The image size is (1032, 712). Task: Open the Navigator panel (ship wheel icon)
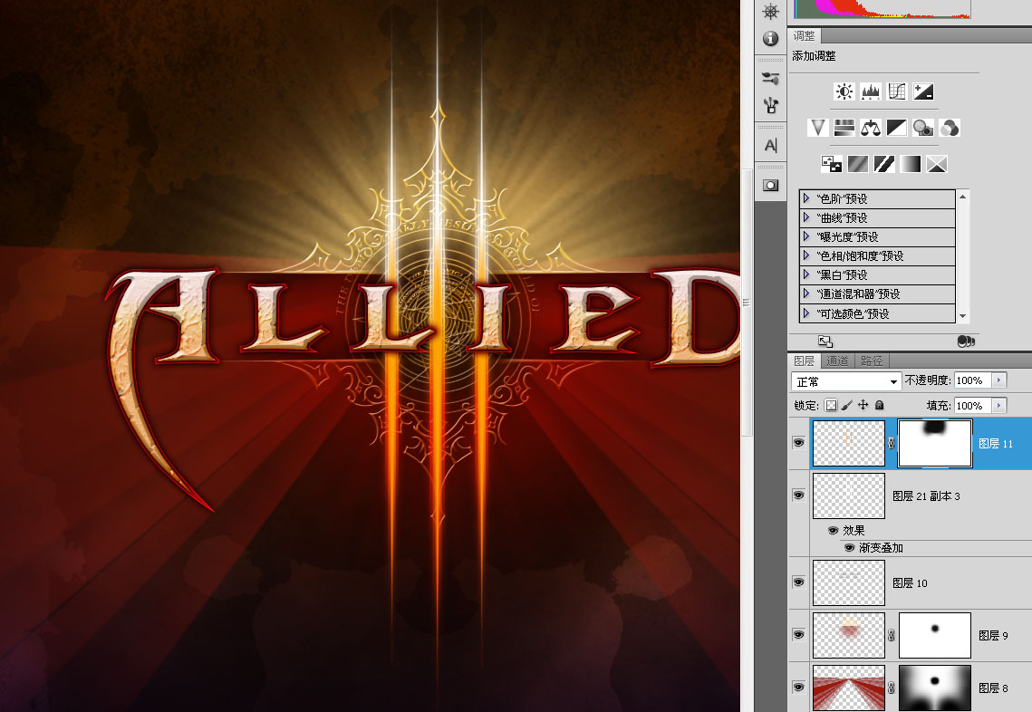pyautogui.click(x=771, y=12)
